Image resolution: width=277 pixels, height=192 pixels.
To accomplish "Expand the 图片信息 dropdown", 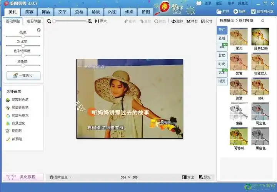I will [x=60, y=177].
